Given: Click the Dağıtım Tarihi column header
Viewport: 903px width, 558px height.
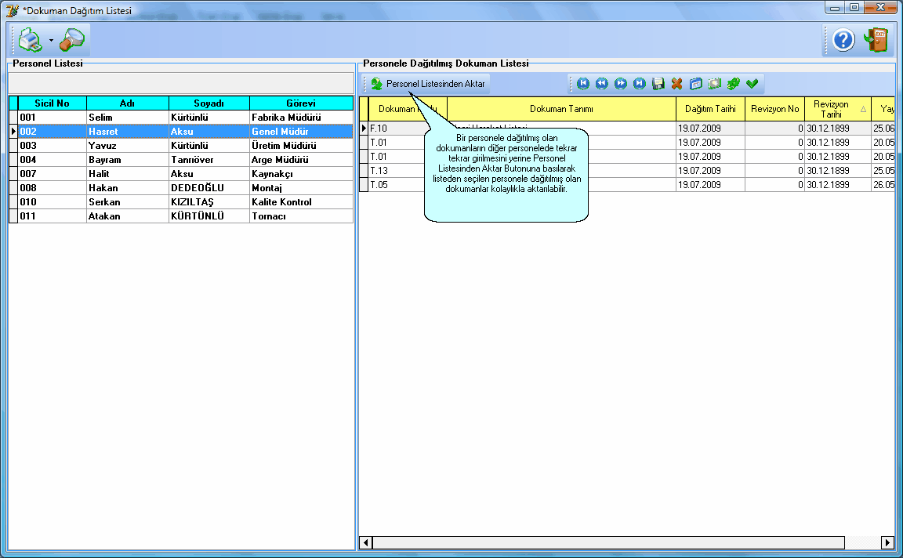Looking at the screenshot, I should click(710, 109).
